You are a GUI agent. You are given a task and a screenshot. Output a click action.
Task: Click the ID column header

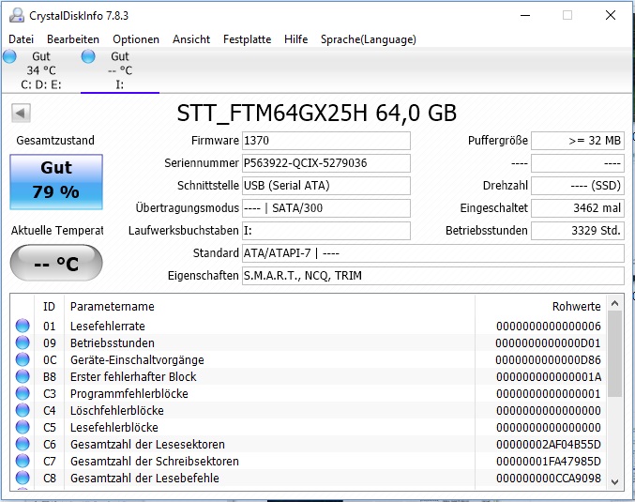point(49,306)
